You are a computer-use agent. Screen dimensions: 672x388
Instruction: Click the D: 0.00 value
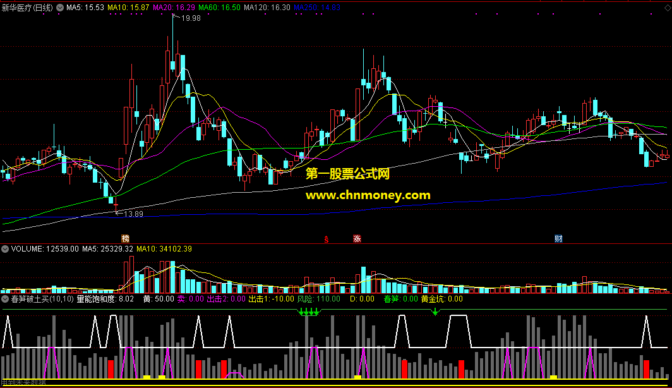[362, 299]
